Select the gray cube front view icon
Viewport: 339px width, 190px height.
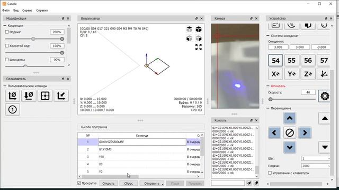189,39
